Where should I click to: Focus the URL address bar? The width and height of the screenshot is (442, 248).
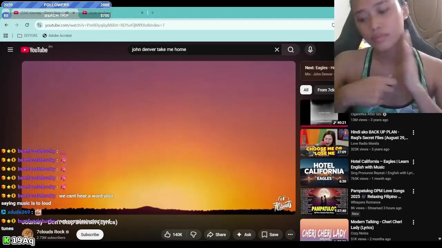coord(186,25)
